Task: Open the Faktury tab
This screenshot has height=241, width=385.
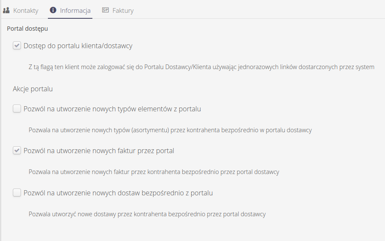Action: click(x=123, y=10)
